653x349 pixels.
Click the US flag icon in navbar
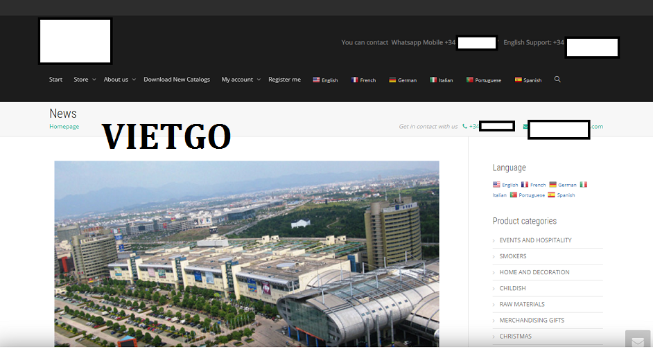click(316, 80)
